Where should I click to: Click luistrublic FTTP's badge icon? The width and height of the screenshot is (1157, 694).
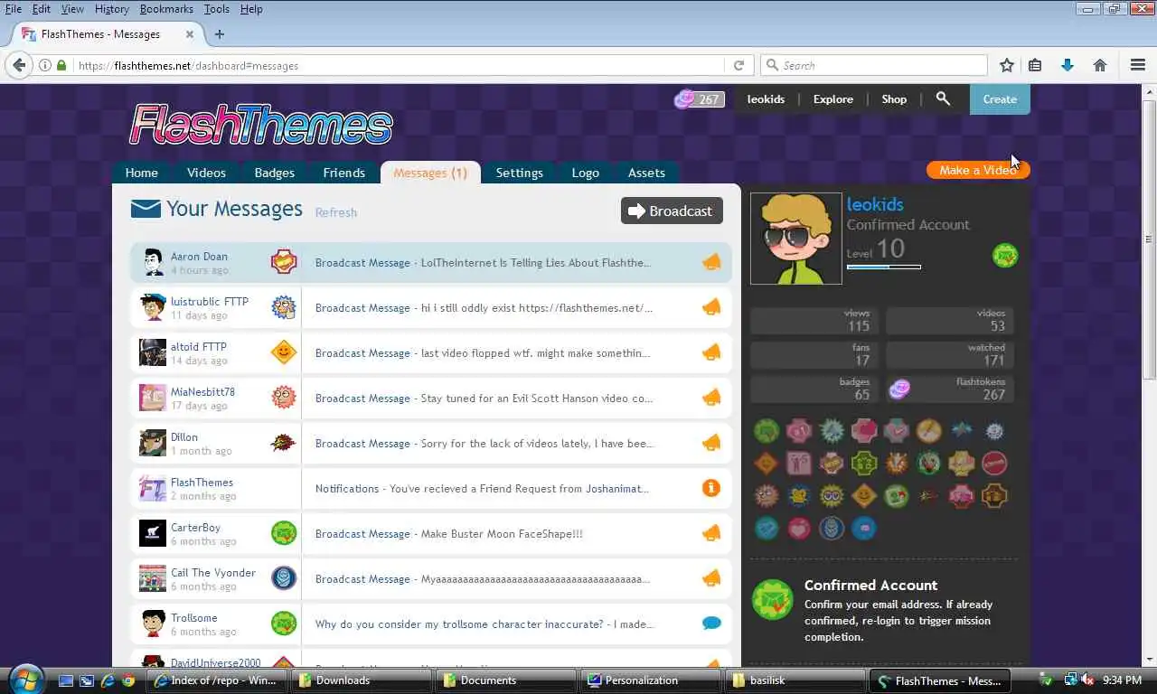[284, 307]
